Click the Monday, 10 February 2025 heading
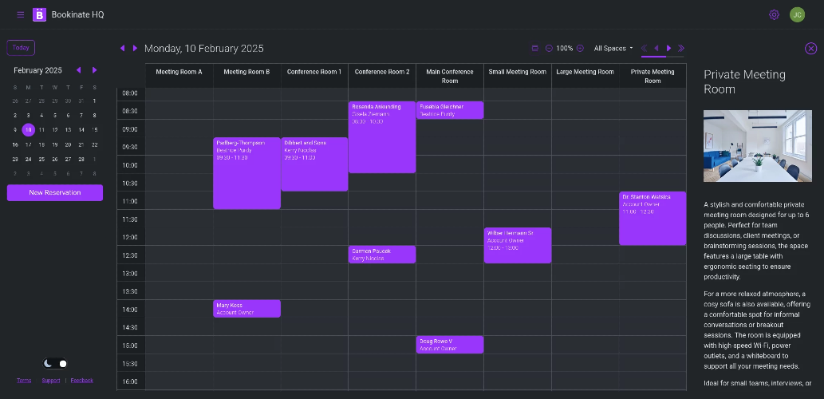 [204, 49]
